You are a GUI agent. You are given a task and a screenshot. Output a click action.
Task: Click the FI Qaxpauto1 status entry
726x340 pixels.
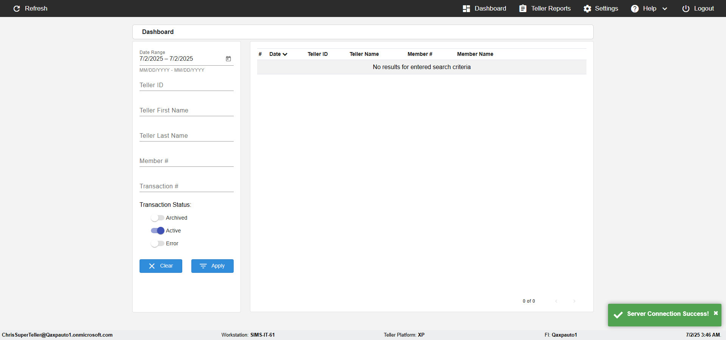[561, 335]
